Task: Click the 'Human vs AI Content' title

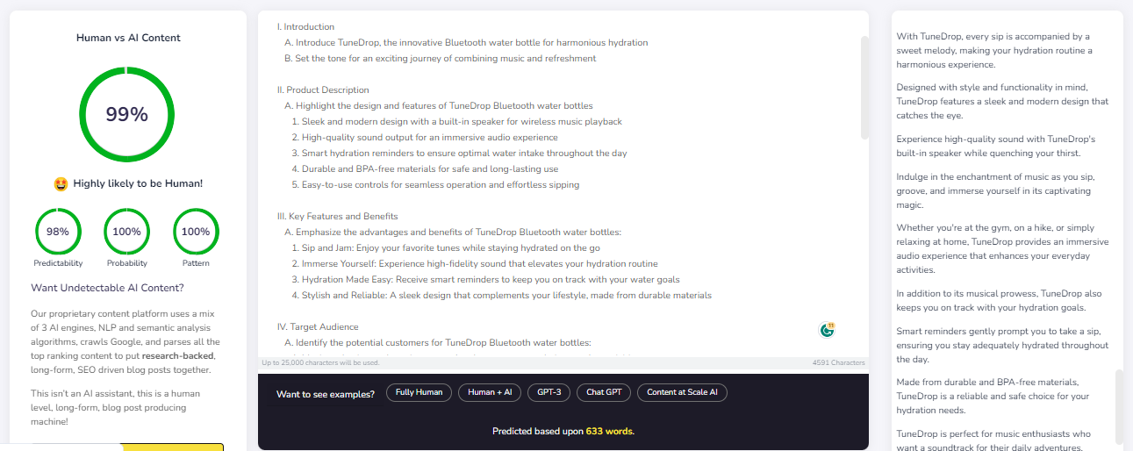Action: pos(128,38)
